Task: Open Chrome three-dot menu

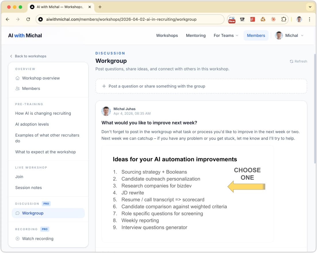Action: point(309,19)
